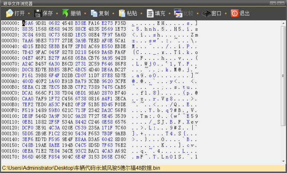The image size is (287, 173).
Task: Minimize the 研华文件浏览器 window
Action: [273, 3]
